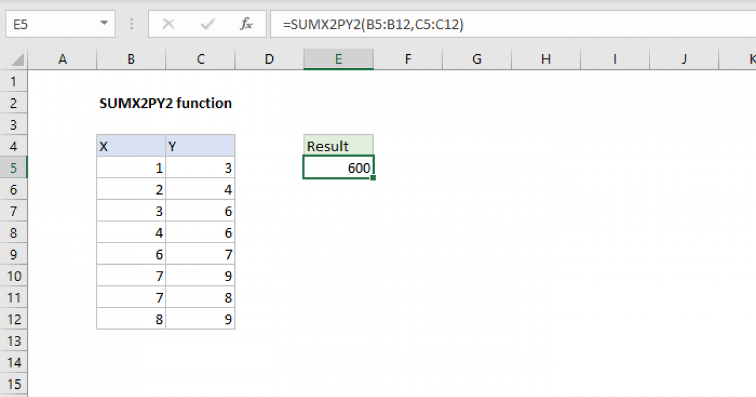Click the X column header cell
This screenshot has height=397, width=756.
[x=131, y=145]
